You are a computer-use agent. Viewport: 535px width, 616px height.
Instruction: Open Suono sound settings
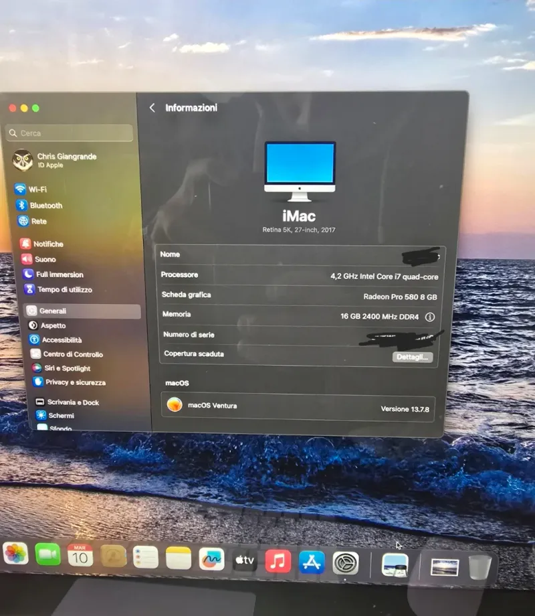click(x=39, y=259)
